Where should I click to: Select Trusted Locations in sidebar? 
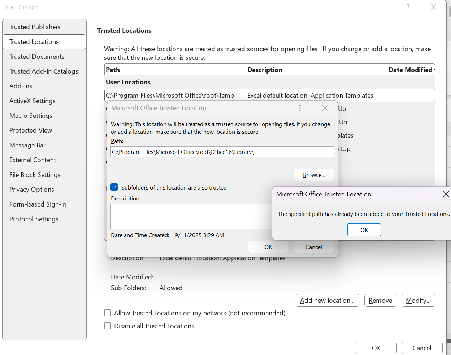tap(44, 42)
